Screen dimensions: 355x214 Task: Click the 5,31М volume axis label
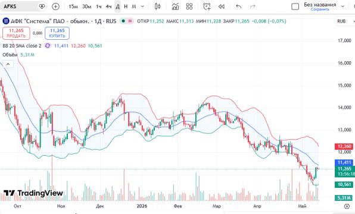coord(344,198)
